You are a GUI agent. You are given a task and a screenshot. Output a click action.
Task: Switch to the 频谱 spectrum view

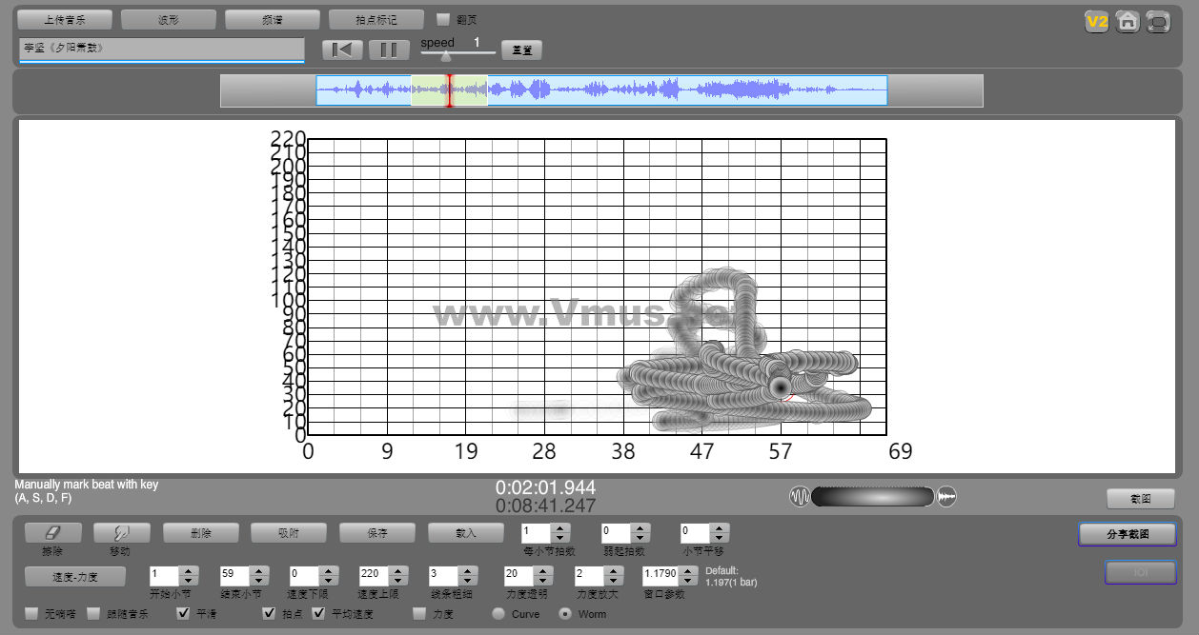click(x=273, y=19)
